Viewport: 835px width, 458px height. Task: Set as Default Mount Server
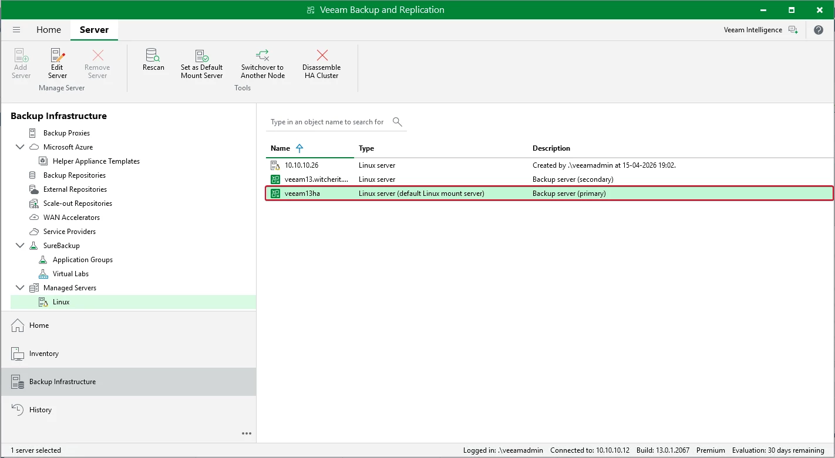click(x=202, y=64)
